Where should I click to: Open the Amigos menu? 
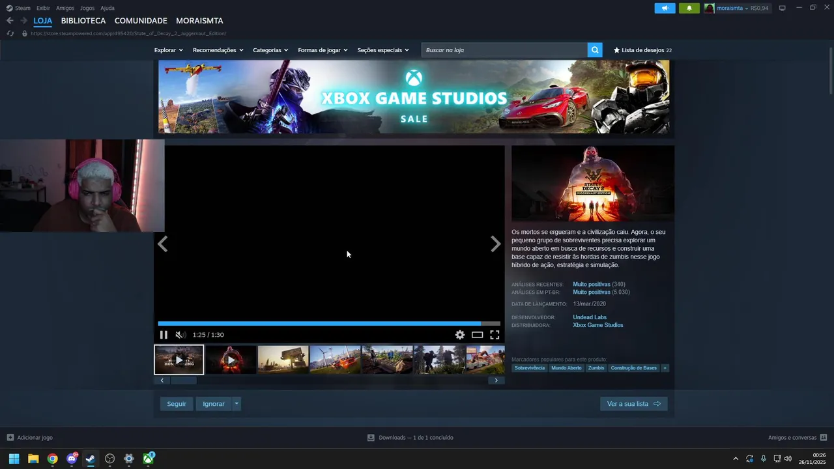65,8
